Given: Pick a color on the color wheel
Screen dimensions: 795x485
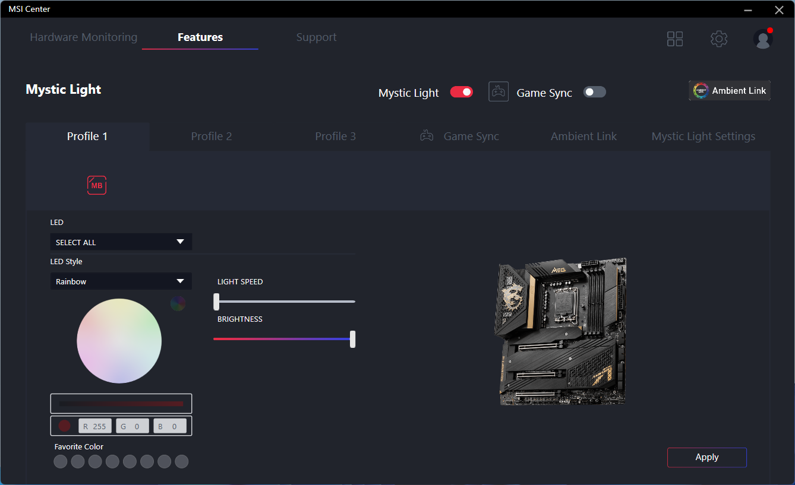Looking at the screenshot, I should (119, 341).
